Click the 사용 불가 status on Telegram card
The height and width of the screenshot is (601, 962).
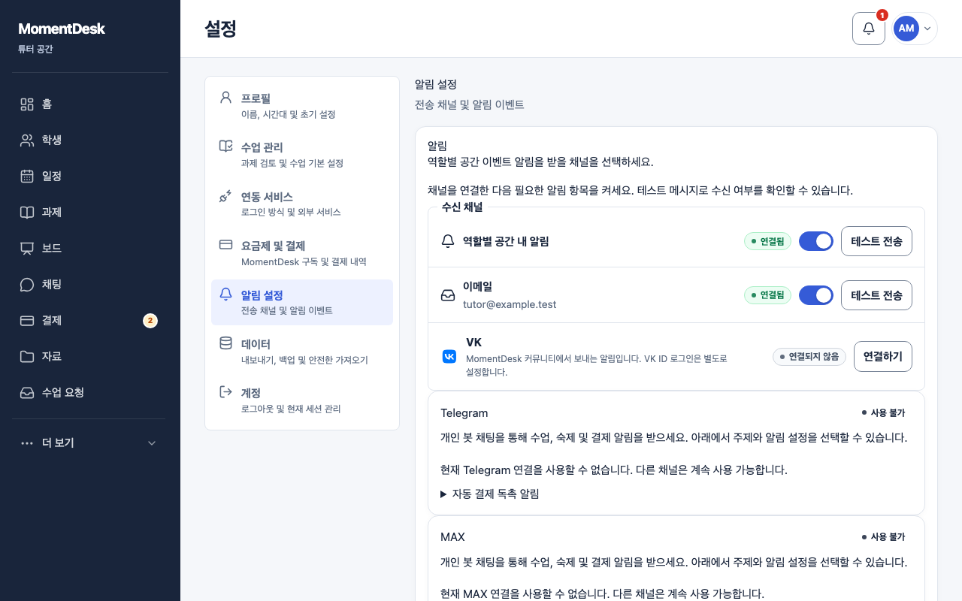(x=883, y=412)
